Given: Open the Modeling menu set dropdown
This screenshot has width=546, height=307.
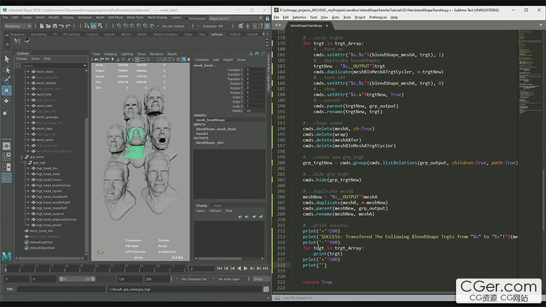Looking at the screenshot, I should tap(19, 26).
